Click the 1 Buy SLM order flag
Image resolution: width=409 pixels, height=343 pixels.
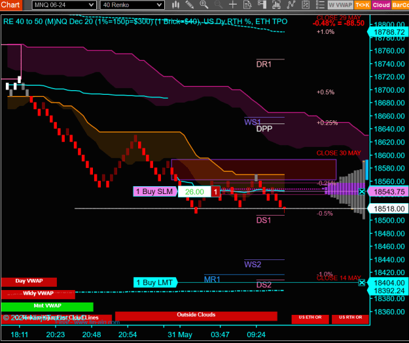(x=155, y=191)
